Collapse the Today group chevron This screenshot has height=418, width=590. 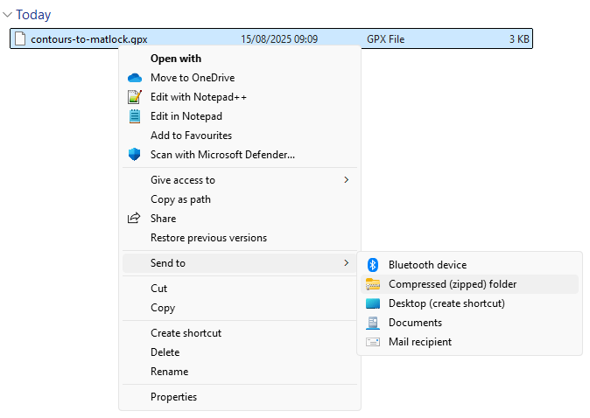click(x=8, y=15)
